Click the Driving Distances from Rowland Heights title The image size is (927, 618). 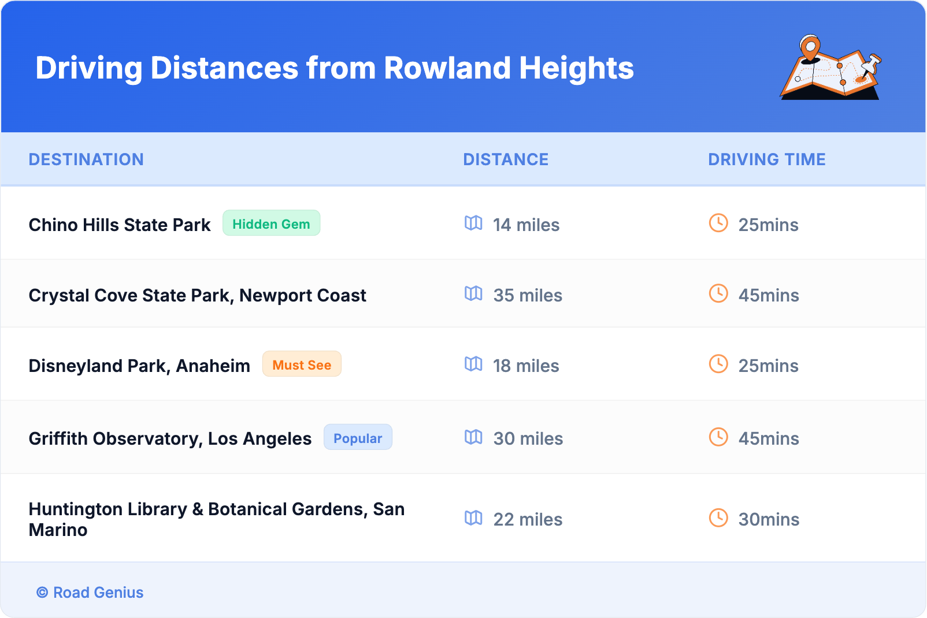tap(335, 68)
